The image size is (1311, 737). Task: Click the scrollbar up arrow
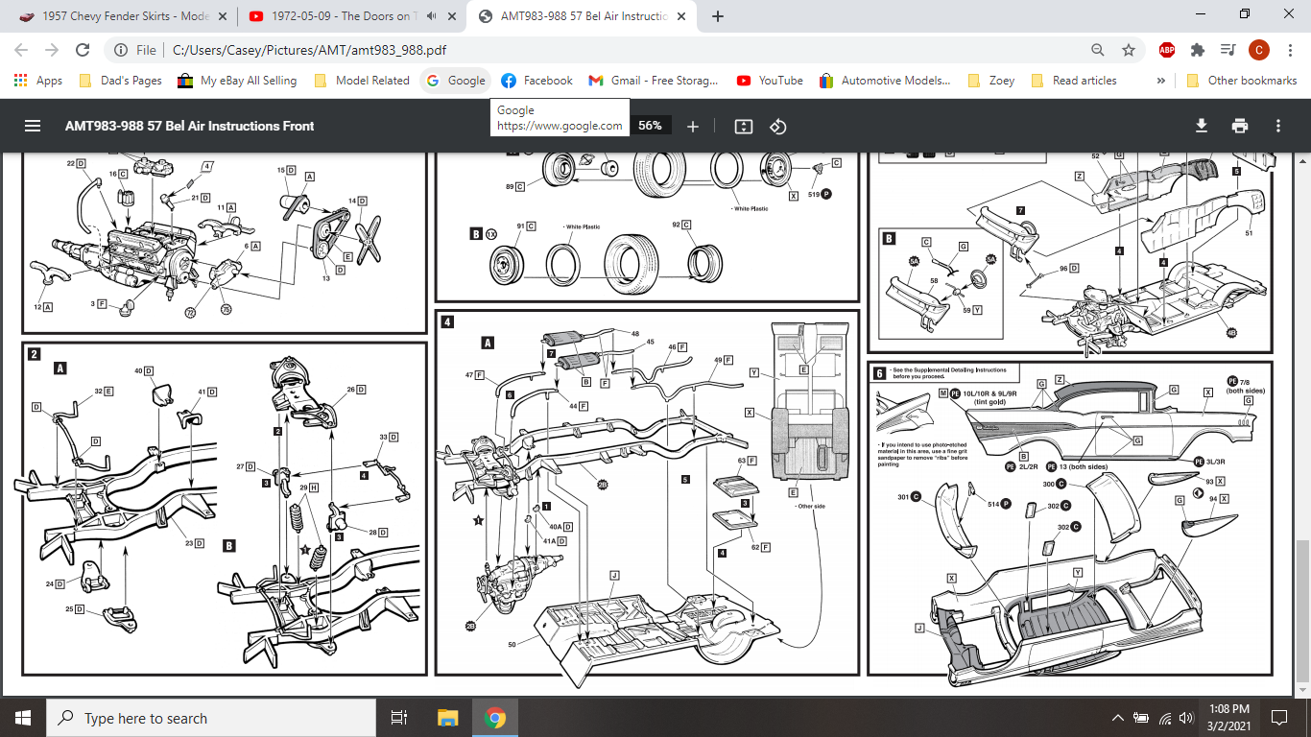[1302, 160]
